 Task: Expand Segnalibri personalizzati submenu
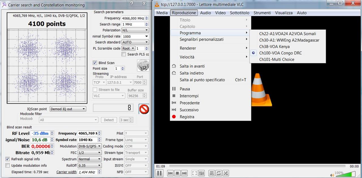pos(210,39)
